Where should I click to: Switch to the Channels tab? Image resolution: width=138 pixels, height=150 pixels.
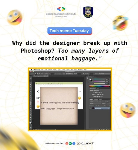[96, 100]
